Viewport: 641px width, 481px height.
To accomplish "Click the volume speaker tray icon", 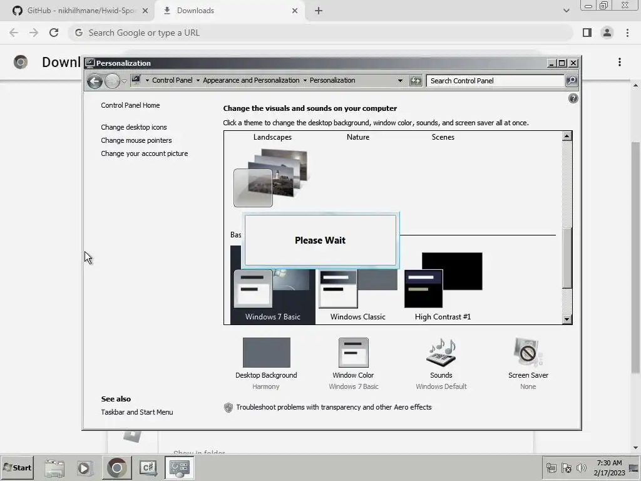I will [581, 467].
